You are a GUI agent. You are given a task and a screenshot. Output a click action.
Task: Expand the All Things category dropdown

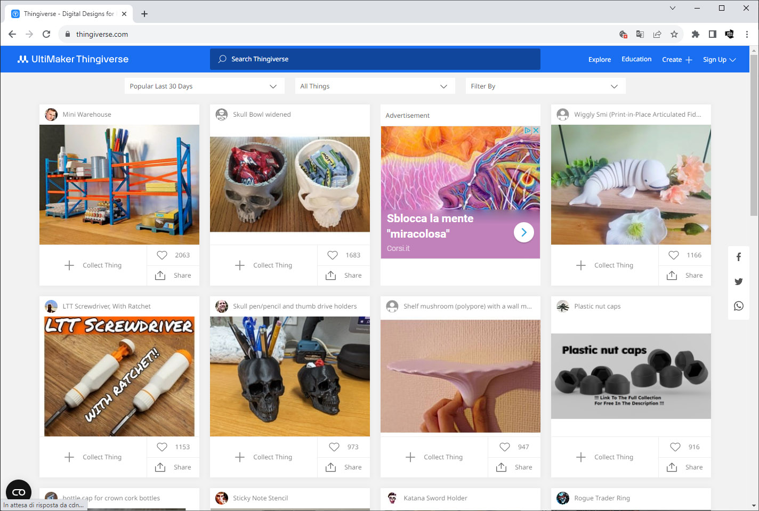(x=374, y=86)
